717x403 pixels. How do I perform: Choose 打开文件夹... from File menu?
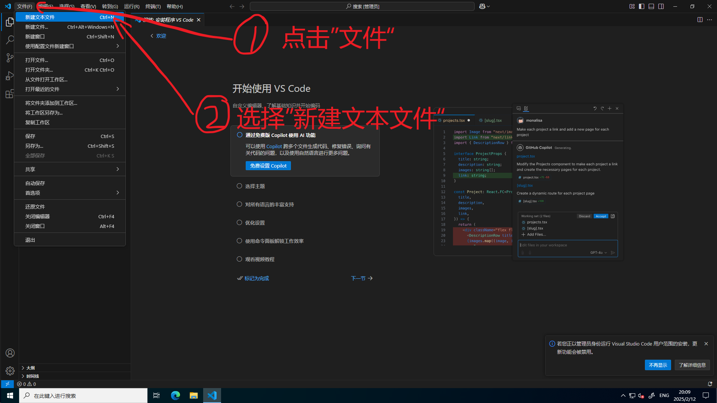pyautogui.click(x=70, y=70)
